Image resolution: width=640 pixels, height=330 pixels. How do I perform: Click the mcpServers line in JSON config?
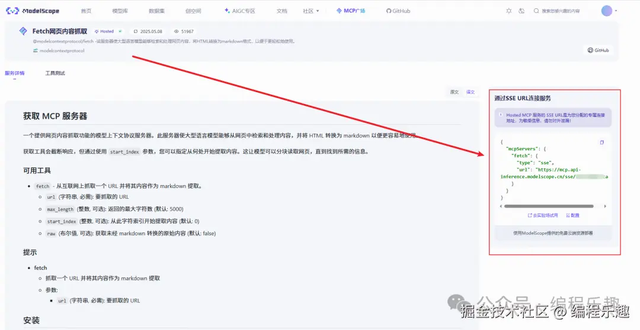(526, 149)
